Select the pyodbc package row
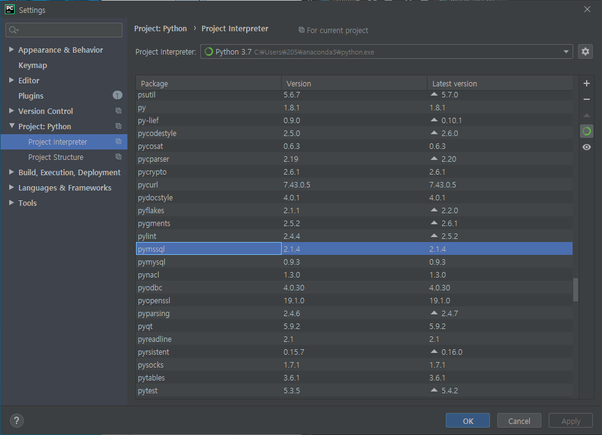 click(354, 287)
